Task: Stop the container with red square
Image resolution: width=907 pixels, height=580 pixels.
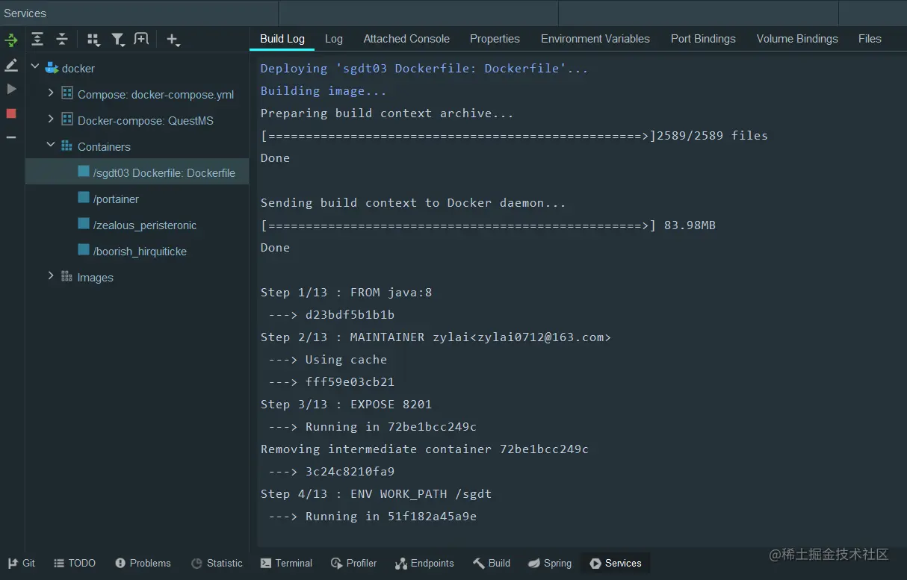Action: click(x=11, y=113)
